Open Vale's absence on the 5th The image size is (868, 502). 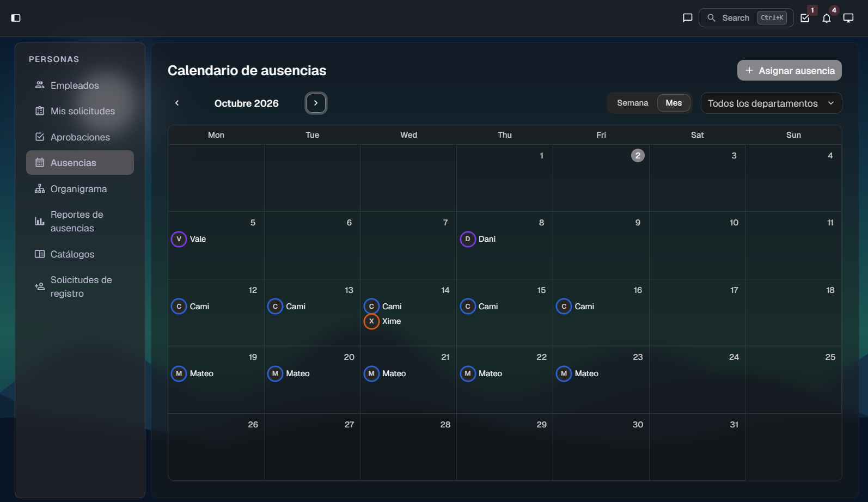click(189, 239)
